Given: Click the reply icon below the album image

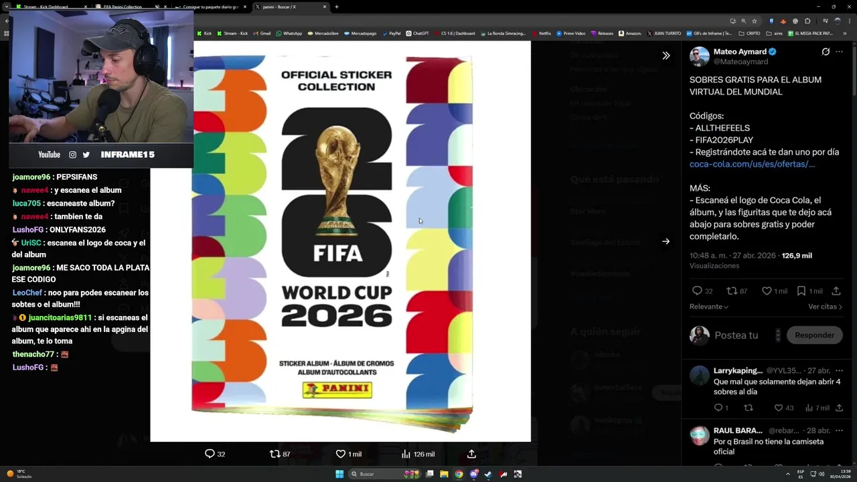Looking at the screenshot, I should [x=210, y=454].
